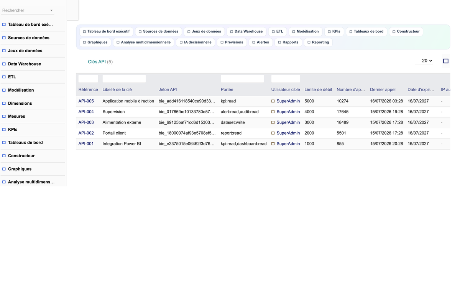460x285 pixels.
Task: Open the 20 rows-per-page dropdown
Action: point(424,61)
